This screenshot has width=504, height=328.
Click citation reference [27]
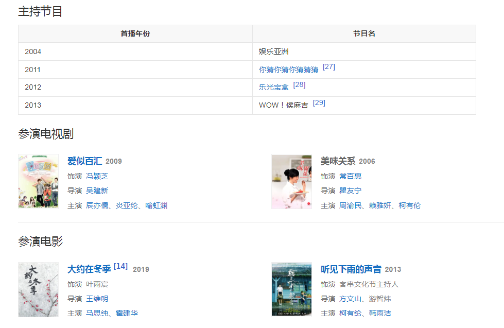(328, 67)
